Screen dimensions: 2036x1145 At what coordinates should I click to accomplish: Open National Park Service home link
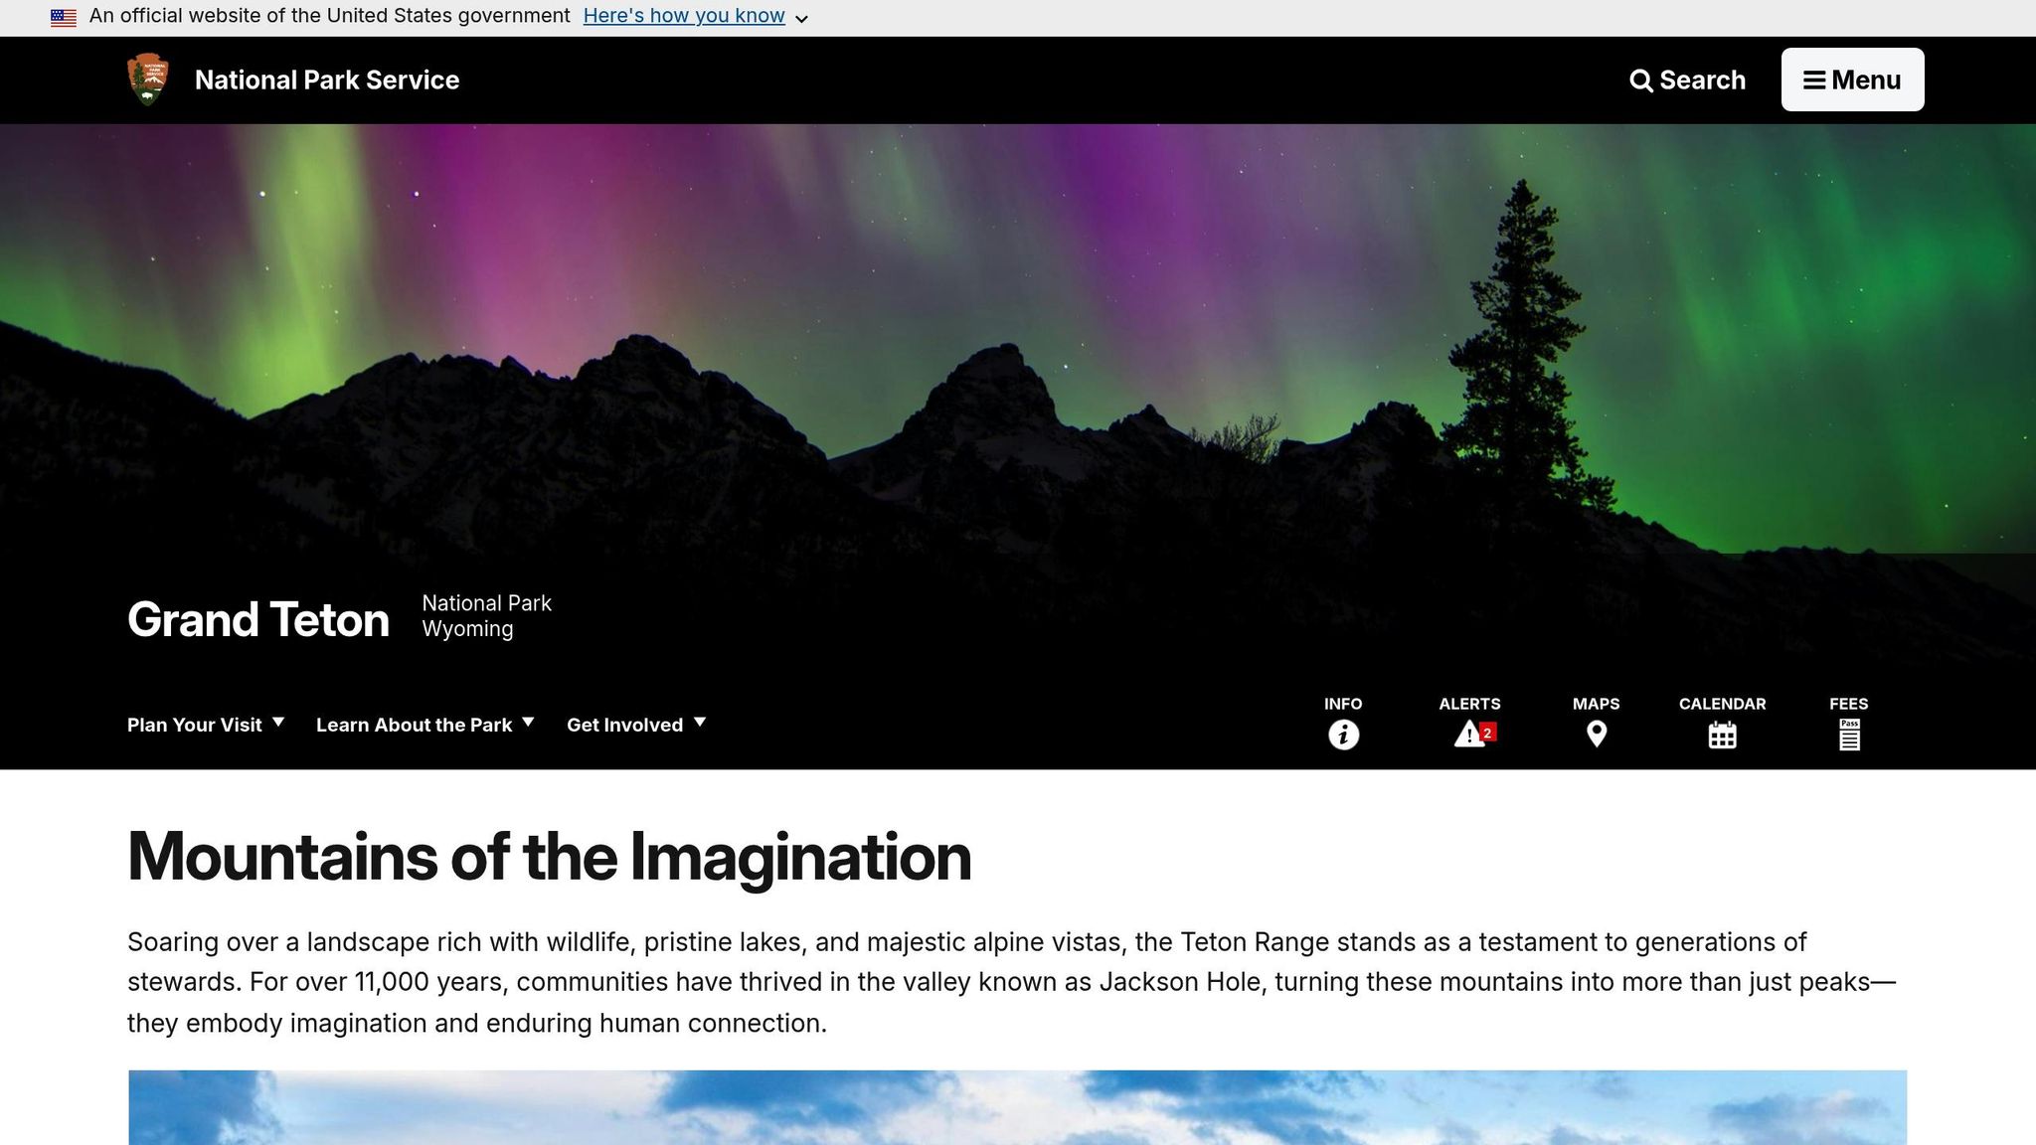[x=327, y=80]
